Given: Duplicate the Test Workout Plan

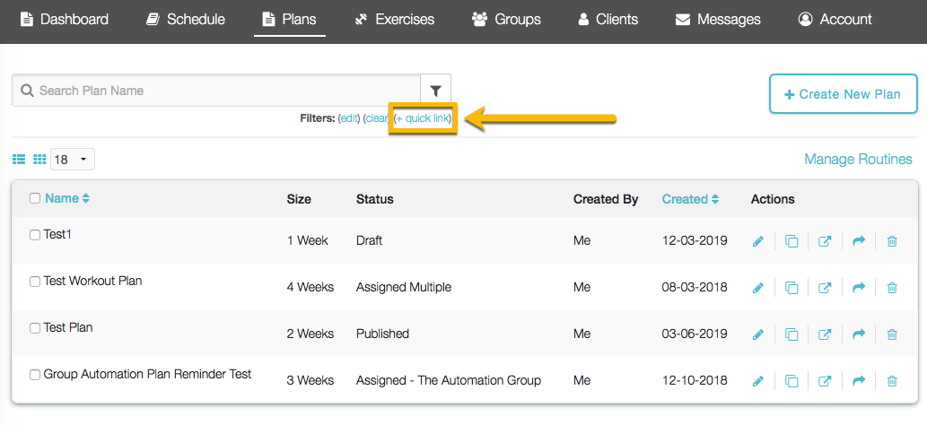Looking at the screenshot, I should point(791,288).
